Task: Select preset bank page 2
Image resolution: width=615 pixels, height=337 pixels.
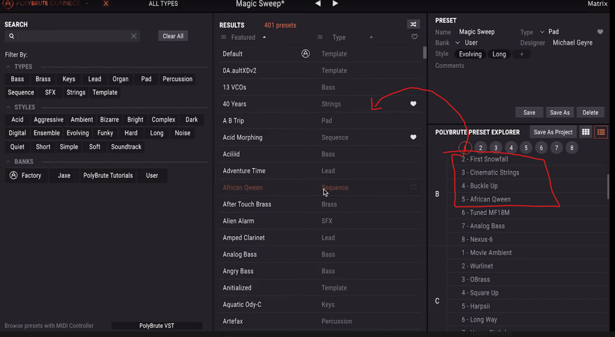Action: (x=481, y=148)
